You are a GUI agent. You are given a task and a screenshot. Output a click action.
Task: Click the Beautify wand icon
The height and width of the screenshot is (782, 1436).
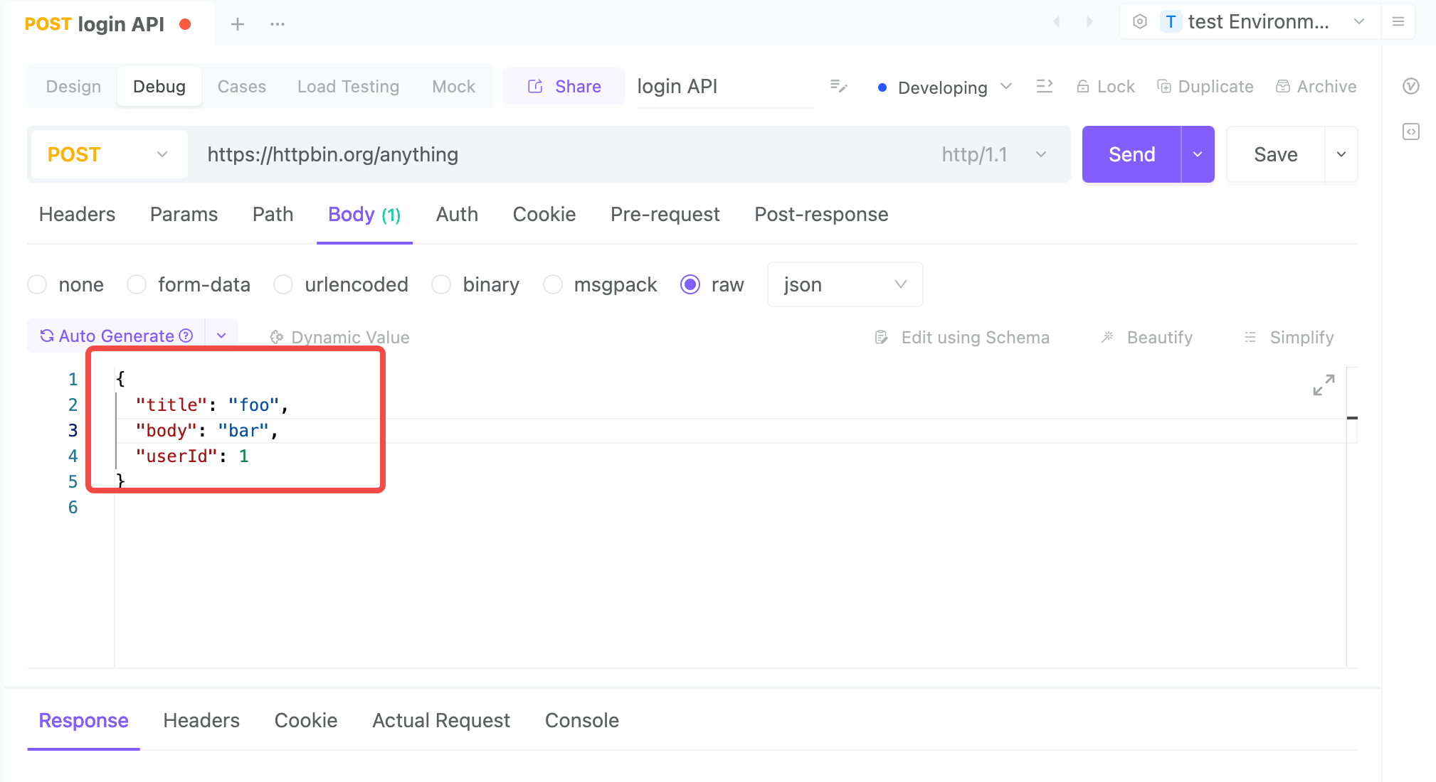click(1107, 337)
